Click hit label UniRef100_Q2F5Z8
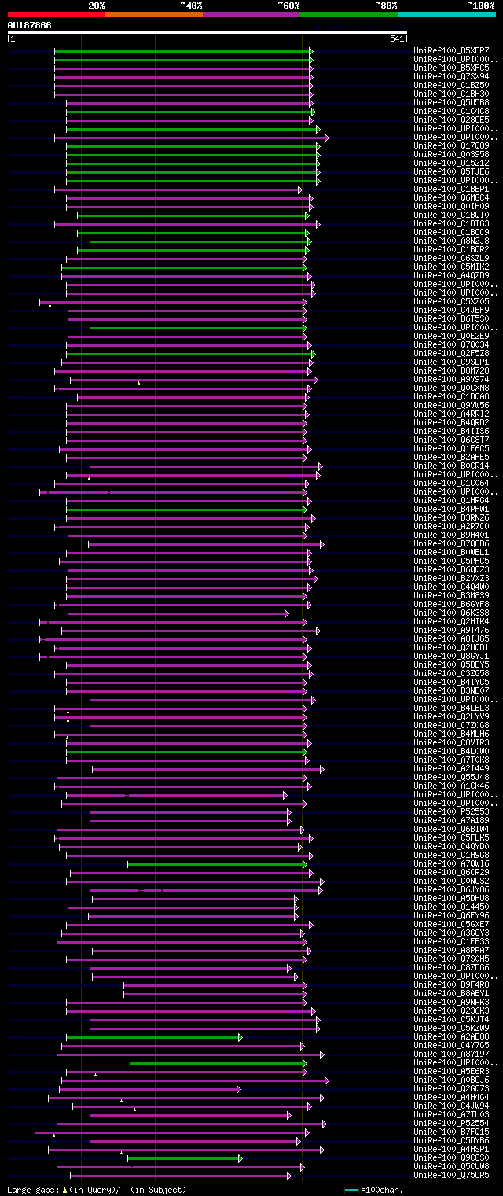The width and height of the screenshot is (503, 1196). tap(451, 354)
